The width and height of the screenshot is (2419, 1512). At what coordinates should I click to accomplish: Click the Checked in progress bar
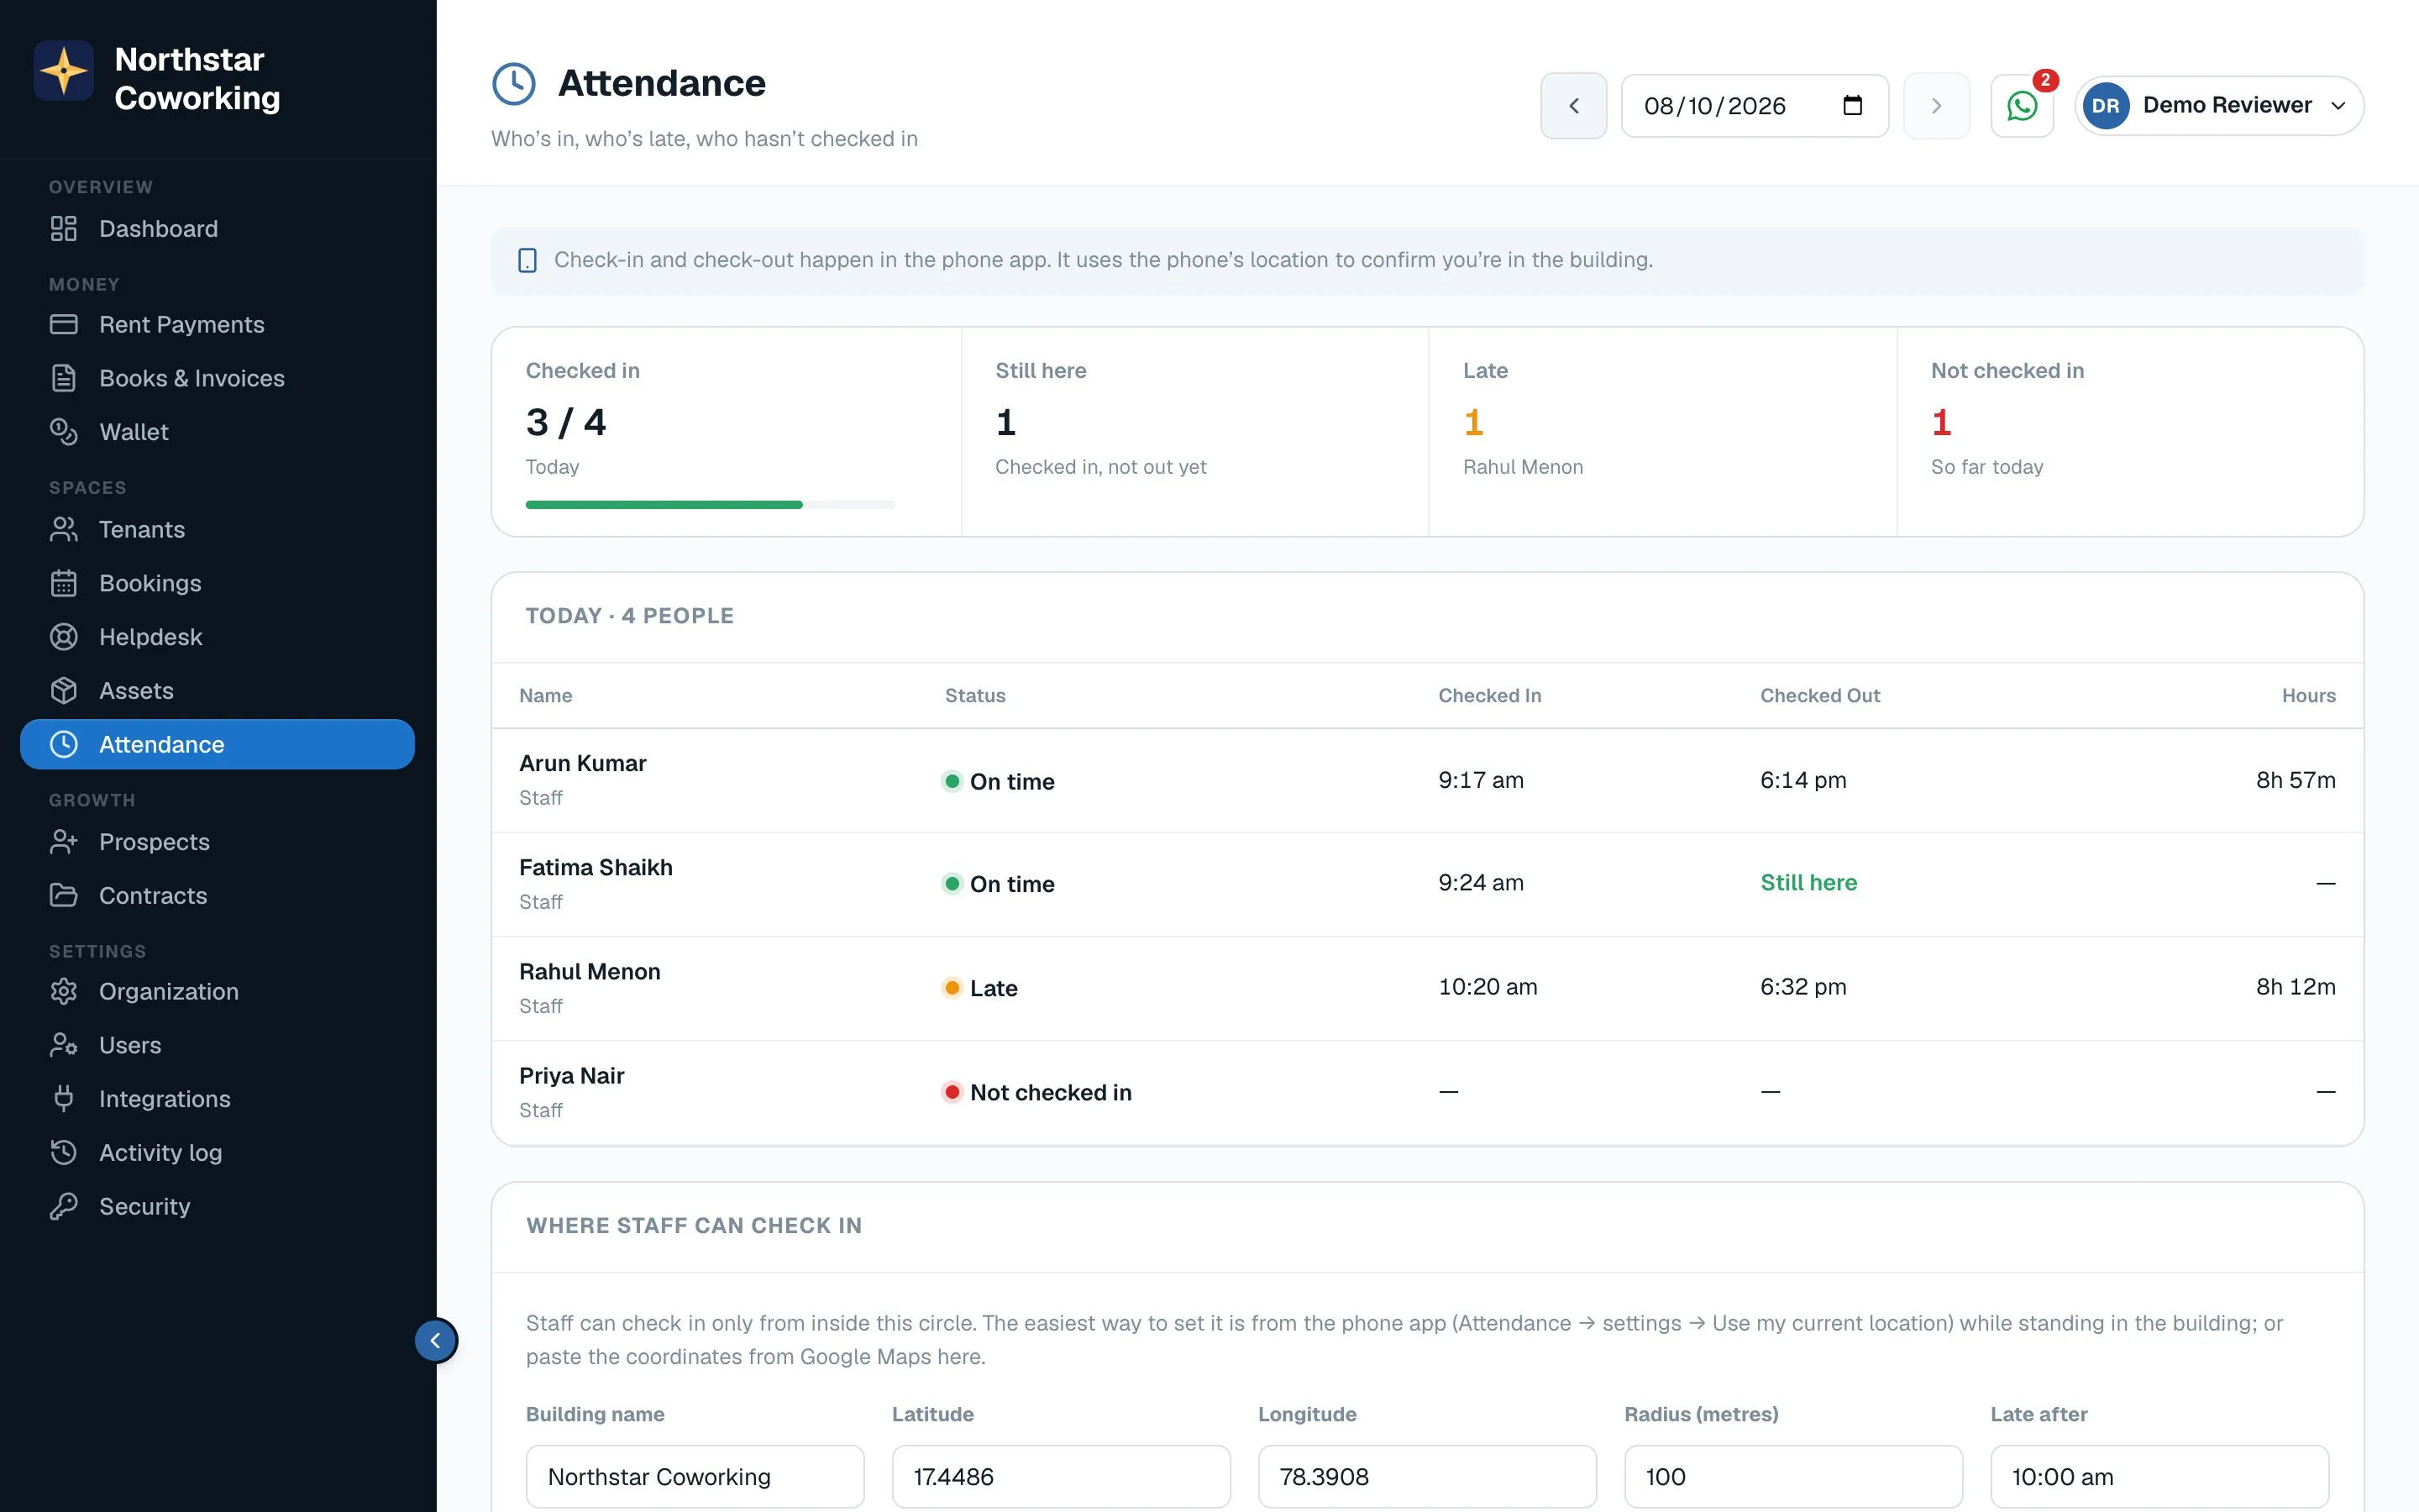(x=710, y=505)
